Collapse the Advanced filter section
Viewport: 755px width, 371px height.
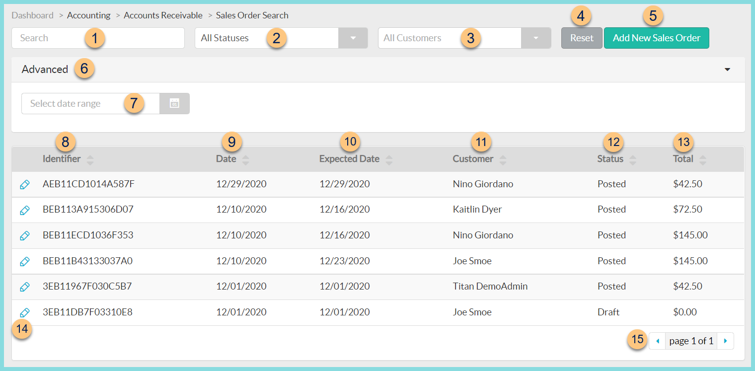[728, 70]
